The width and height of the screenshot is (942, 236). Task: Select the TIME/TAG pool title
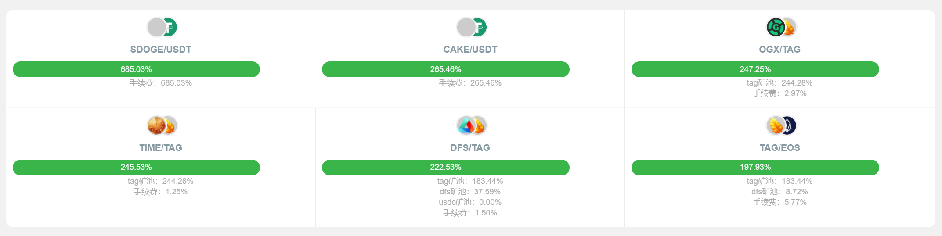click(161, 148)
